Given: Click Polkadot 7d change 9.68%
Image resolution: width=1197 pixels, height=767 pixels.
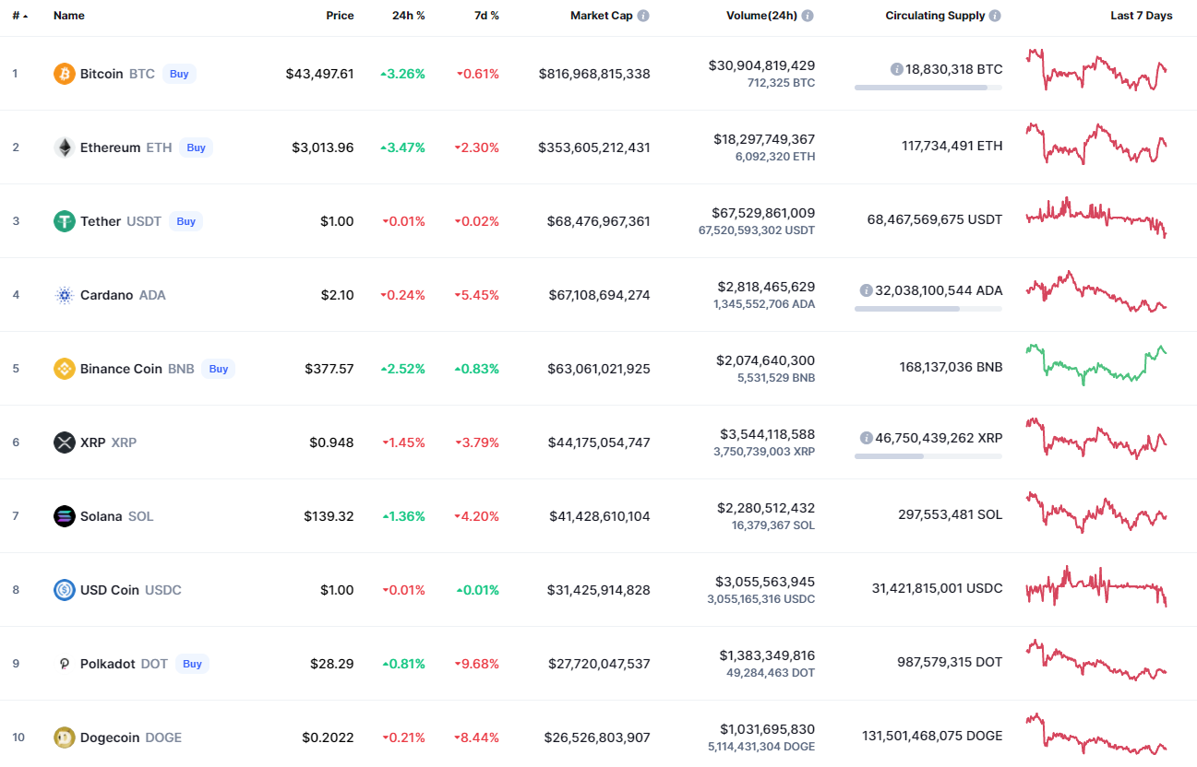Looking at the screenshot, I should [x=476, y=664].
